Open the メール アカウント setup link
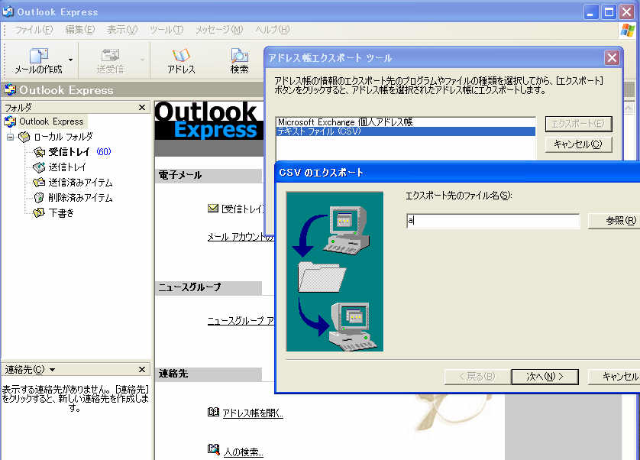 [x=241, y=237]
